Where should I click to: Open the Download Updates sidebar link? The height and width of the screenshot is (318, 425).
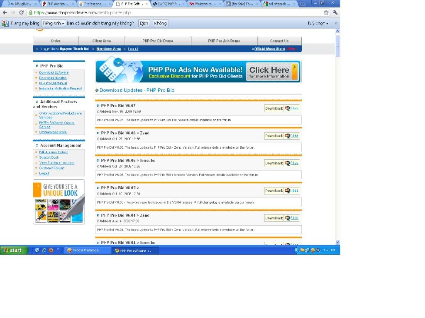point(53,78)
